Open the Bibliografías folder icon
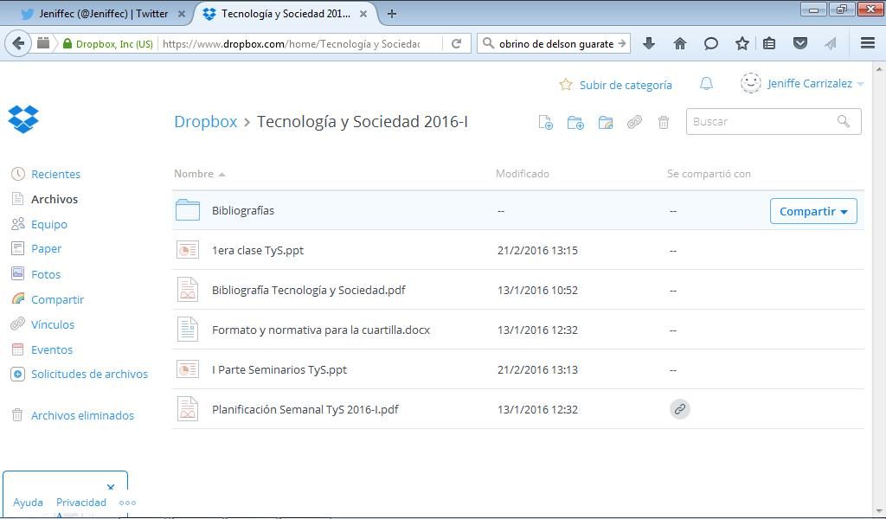The image size is (886, 519). point(188,210)
